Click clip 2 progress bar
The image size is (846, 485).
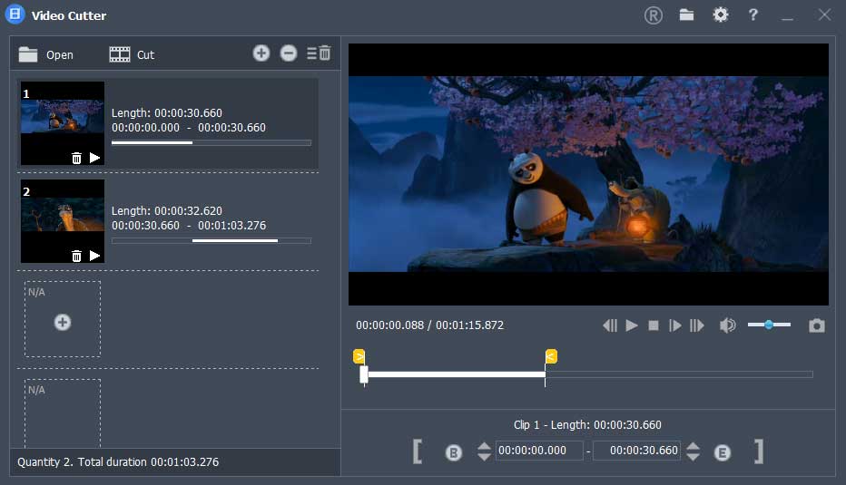(211, 241)
